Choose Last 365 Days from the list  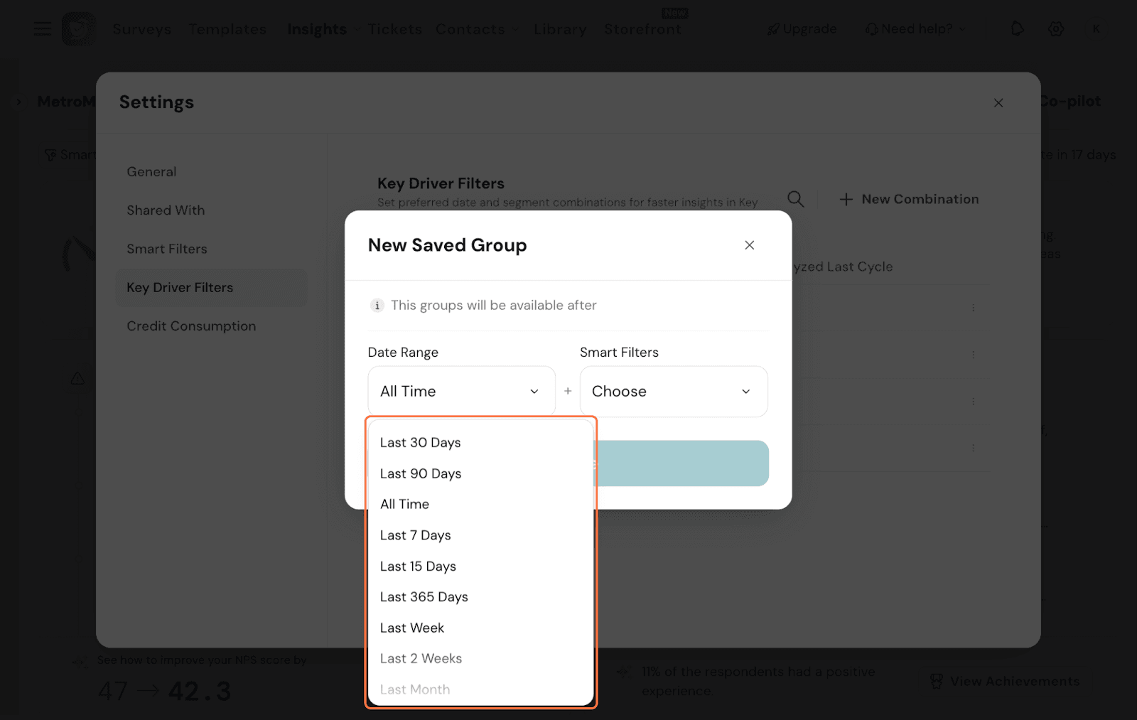[424, 597]
